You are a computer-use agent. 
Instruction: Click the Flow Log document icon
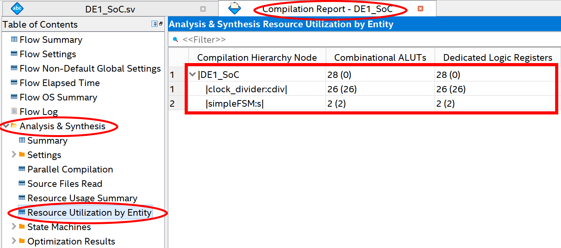click(x=14, y=112)
